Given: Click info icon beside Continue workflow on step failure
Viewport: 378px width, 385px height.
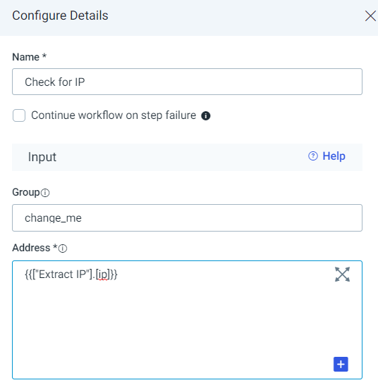Looking at the screenshot, I should [x=206, y=115].
